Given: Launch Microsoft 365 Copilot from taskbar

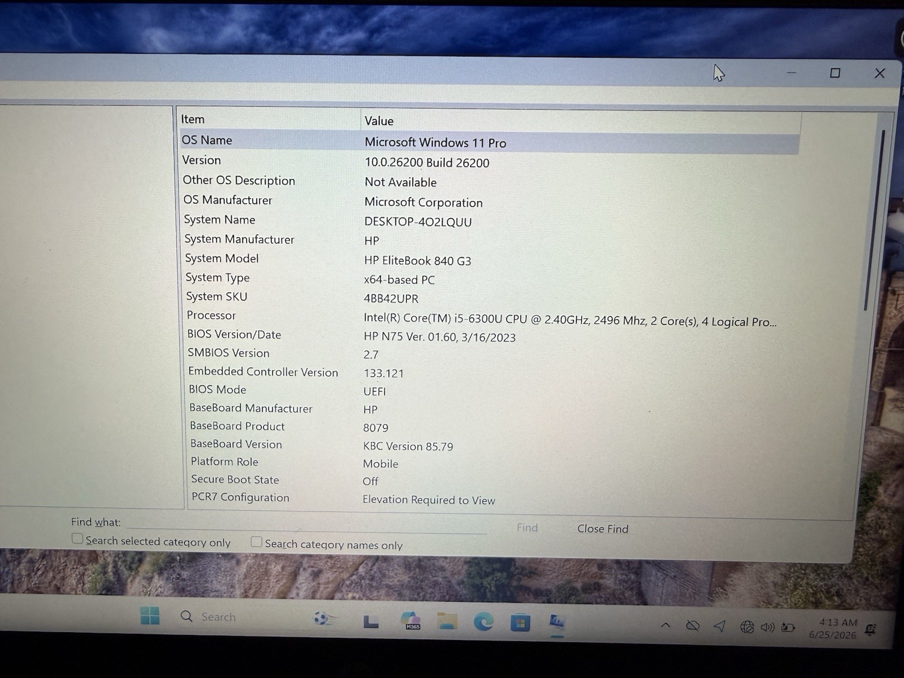Looking at the screenshot, I should [410, 620].
